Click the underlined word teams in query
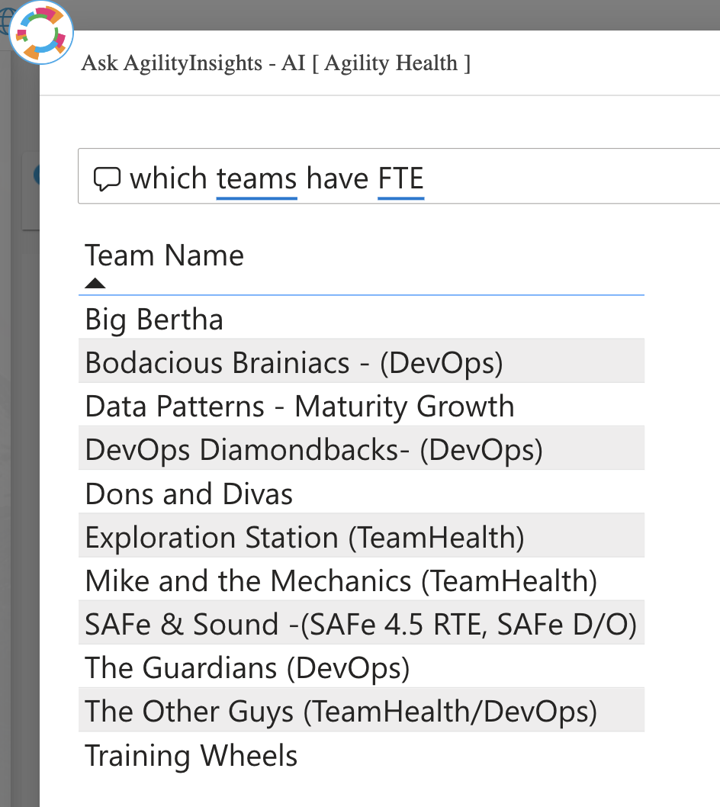This screenshot has height=807, width=720. click(256, 179)
